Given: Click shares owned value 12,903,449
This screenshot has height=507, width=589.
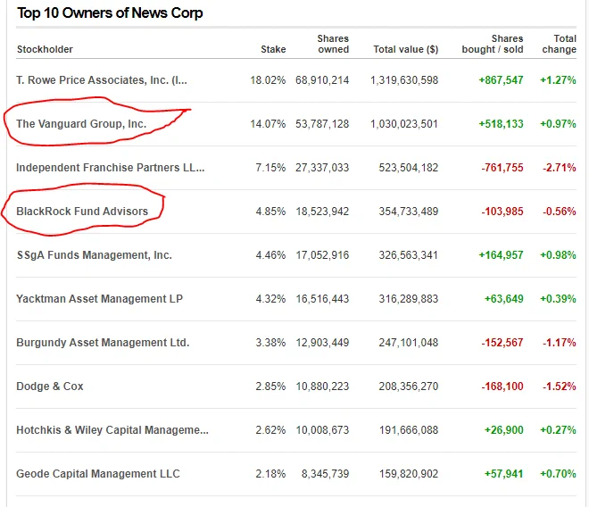Looking at the screenshot, I should tap(322, 343).
